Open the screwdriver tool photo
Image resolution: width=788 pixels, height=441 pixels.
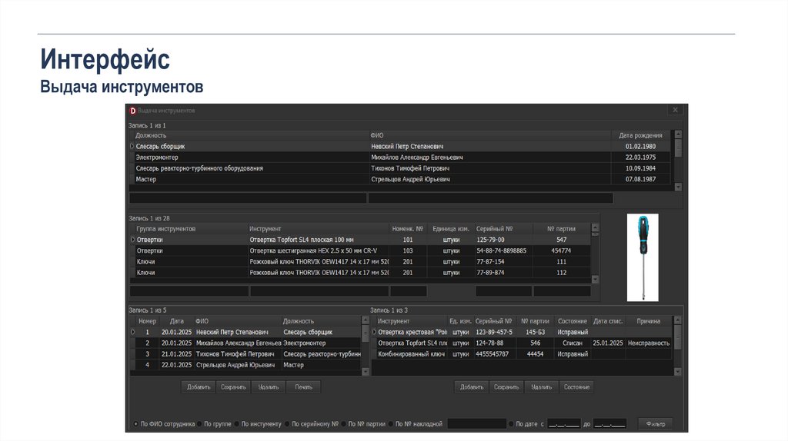643,257
